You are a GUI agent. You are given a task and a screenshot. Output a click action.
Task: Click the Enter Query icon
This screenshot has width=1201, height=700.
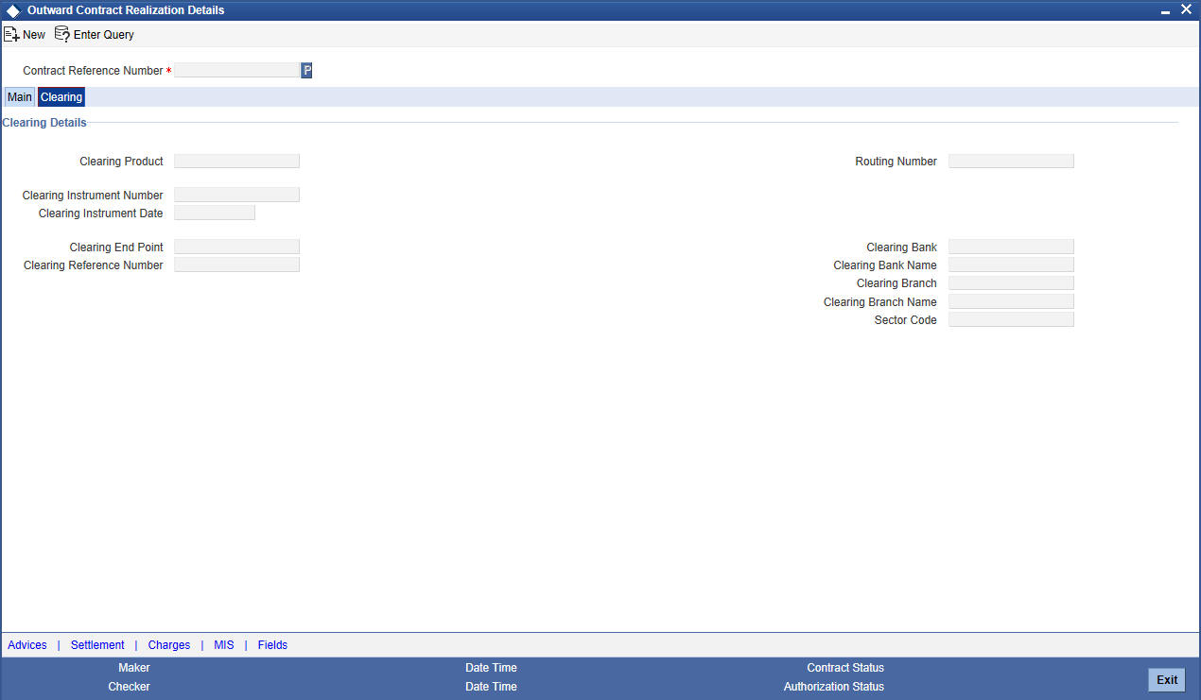coord(62,34)
